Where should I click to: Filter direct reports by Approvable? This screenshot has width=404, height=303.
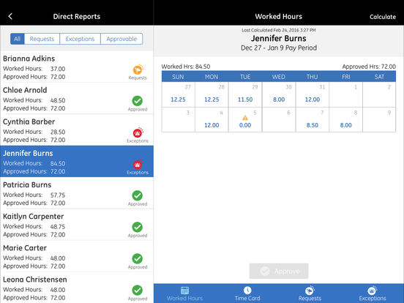(121, 39)
